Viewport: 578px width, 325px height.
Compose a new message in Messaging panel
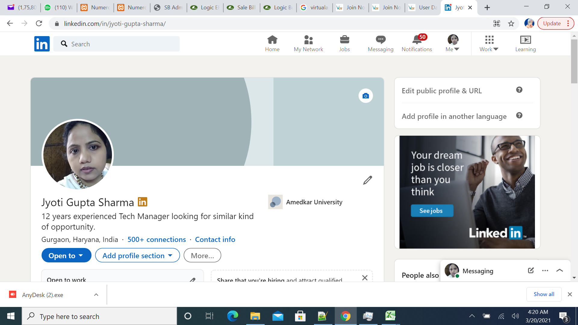pyautogui.click(x=531, y=270)
